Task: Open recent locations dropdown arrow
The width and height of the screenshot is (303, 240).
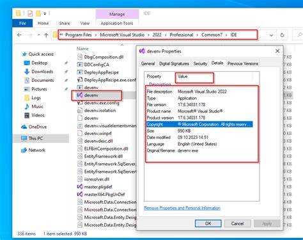Action: click(x=38, y=35)
